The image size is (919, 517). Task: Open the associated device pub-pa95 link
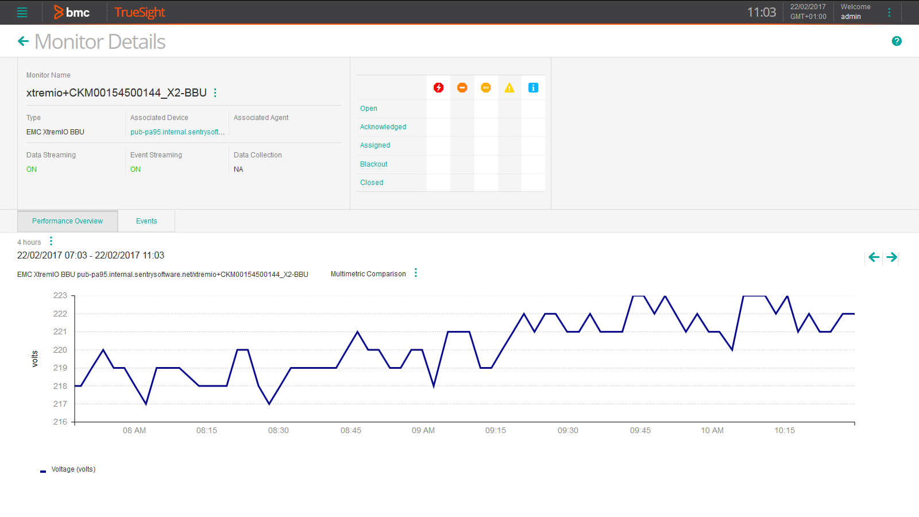(177, 132)
